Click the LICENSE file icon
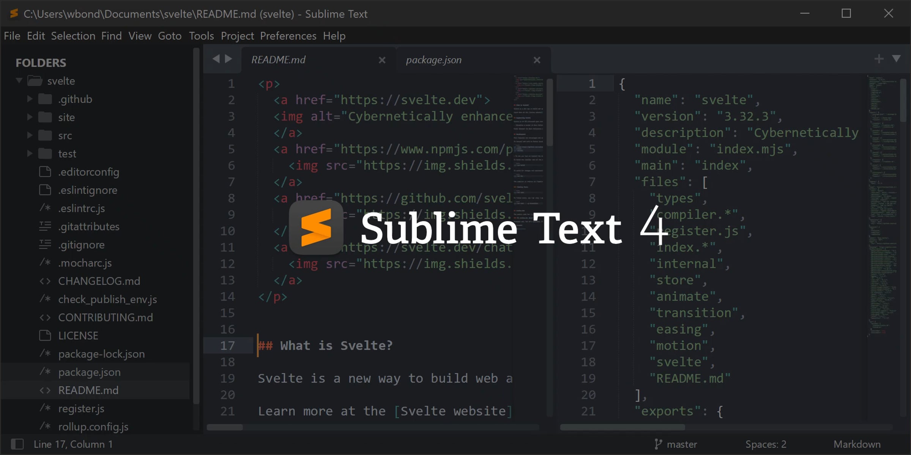The height and width of the screenshot is (455, 911). point(45,336)
